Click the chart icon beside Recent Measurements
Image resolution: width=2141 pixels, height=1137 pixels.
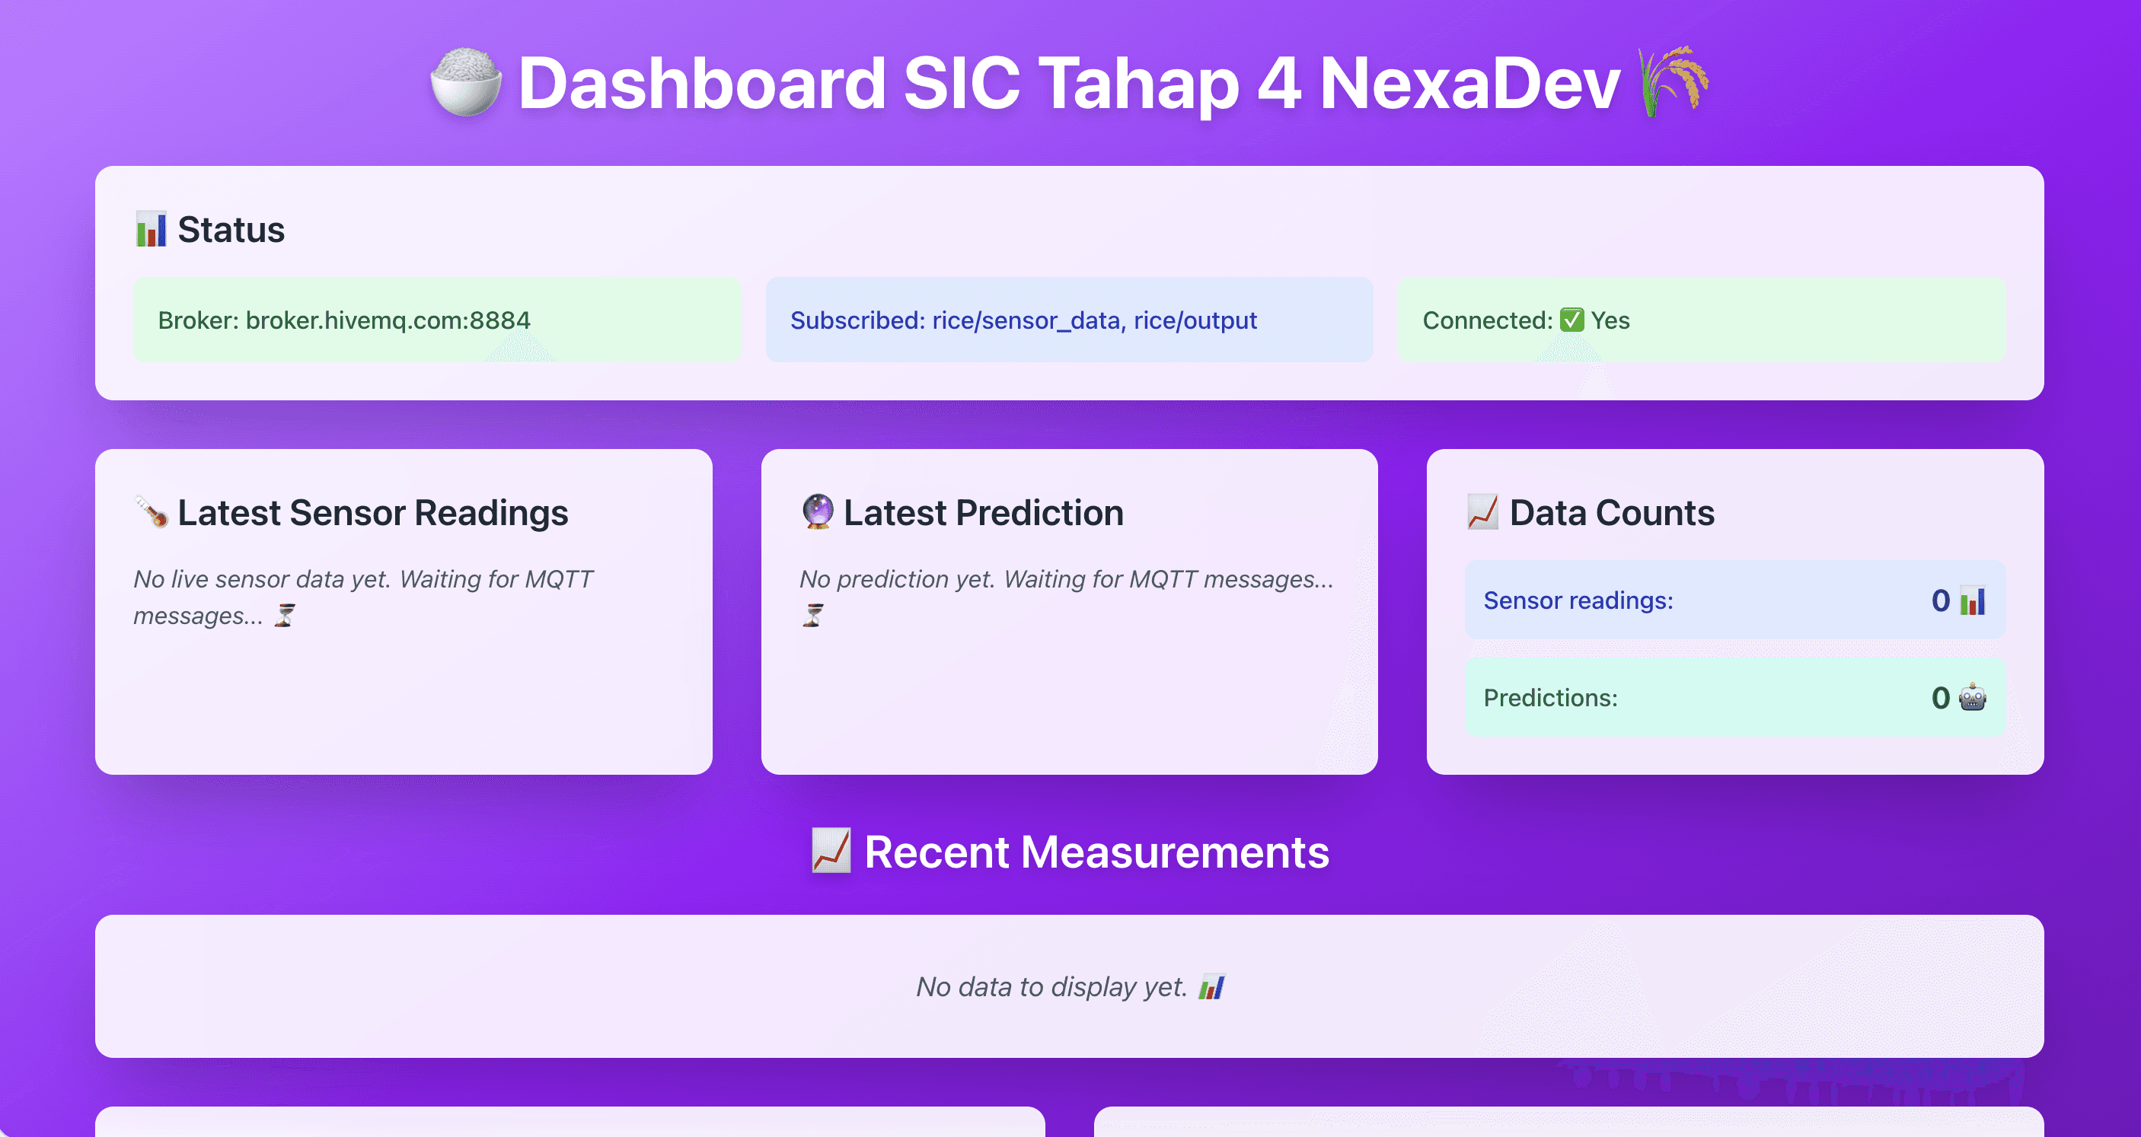831,852
